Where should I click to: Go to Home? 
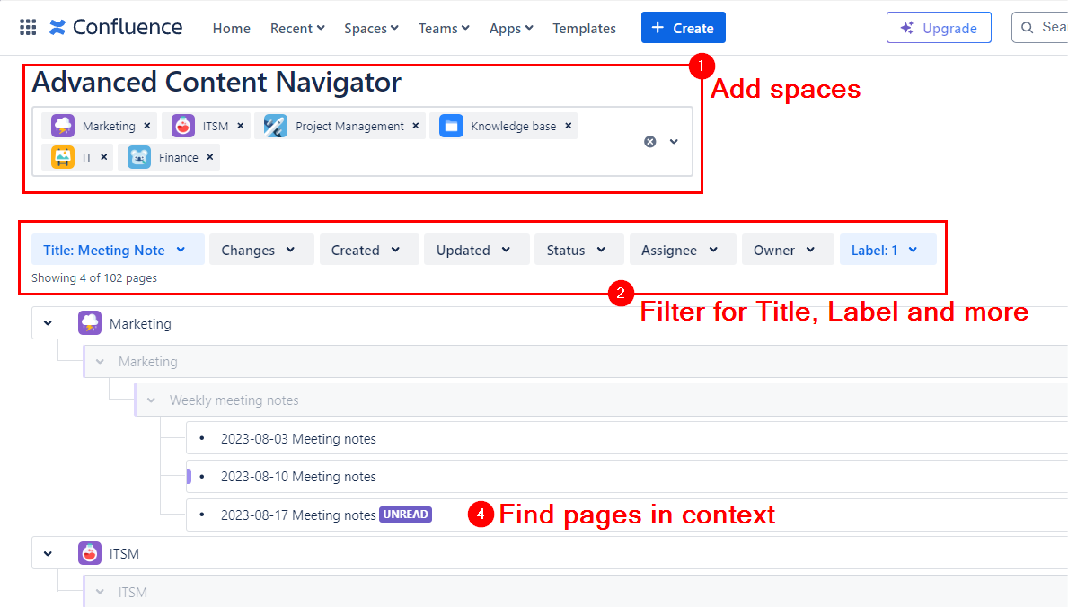[232, 29]
